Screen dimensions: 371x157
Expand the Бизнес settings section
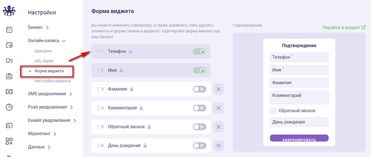click(x=38, y=28)
